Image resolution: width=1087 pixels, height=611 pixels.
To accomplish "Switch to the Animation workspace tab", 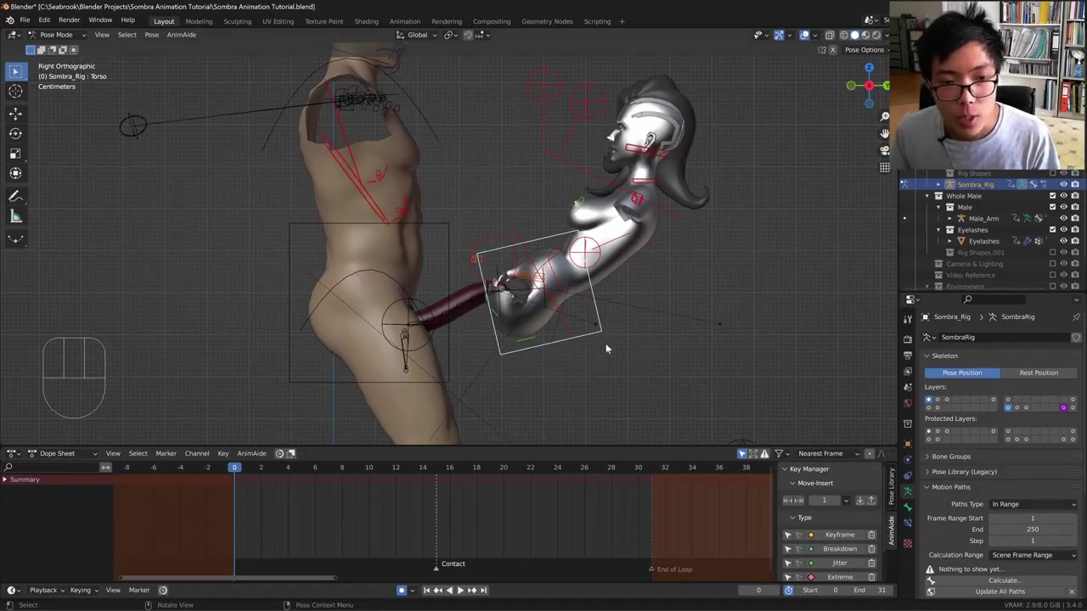I will 404,21.
